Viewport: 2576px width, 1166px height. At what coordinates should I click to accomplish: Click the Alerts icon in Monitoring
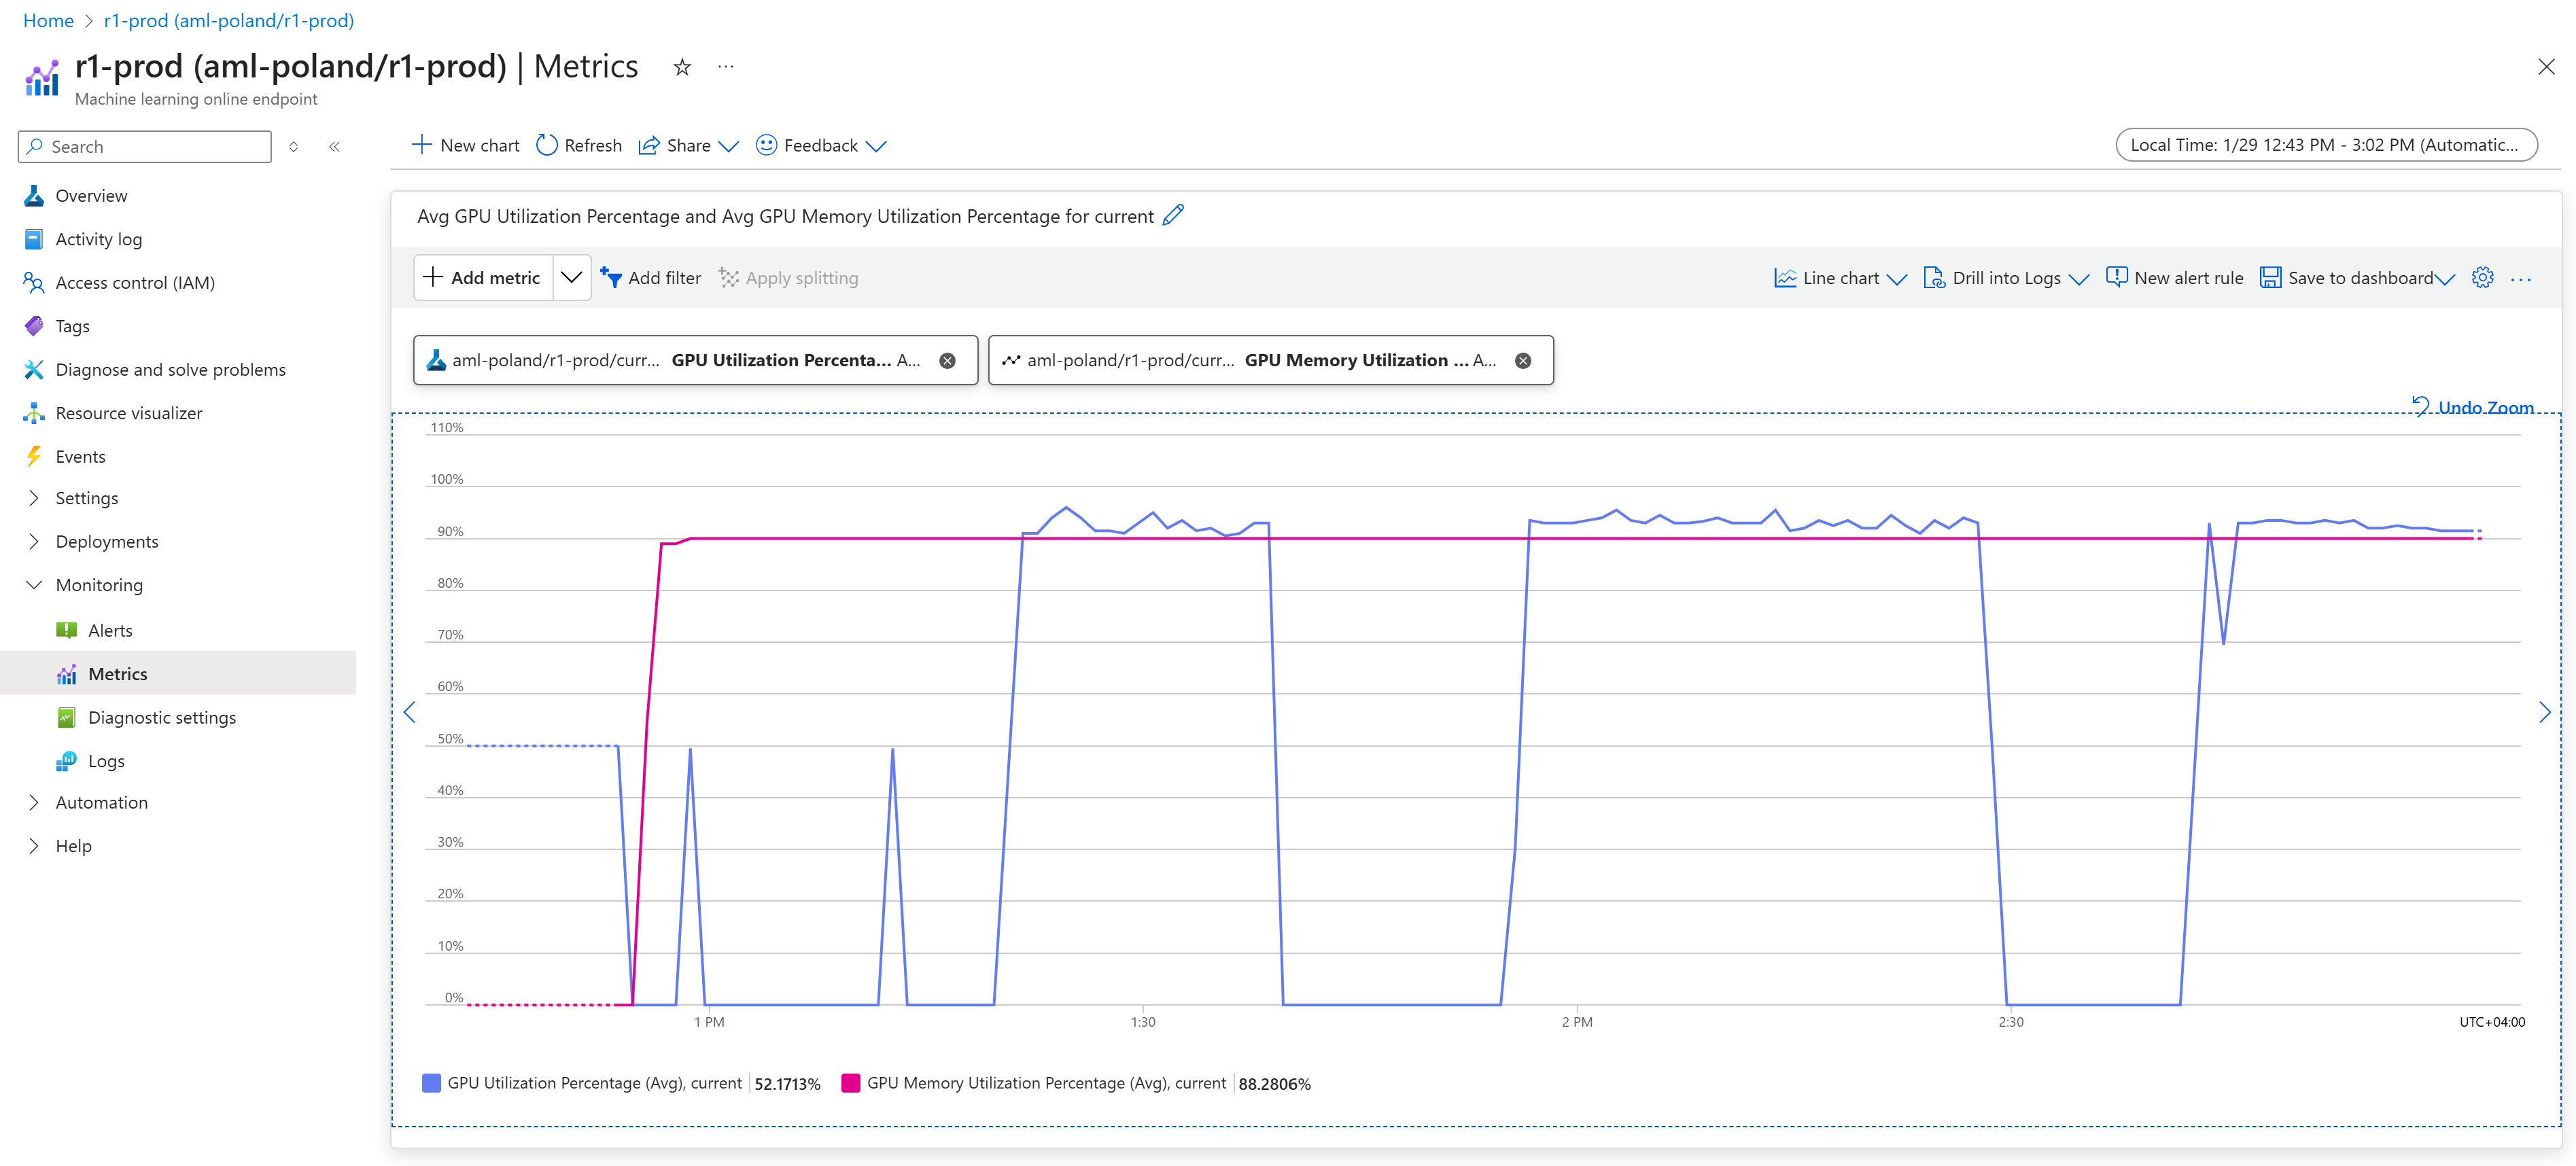pos(67,627)
